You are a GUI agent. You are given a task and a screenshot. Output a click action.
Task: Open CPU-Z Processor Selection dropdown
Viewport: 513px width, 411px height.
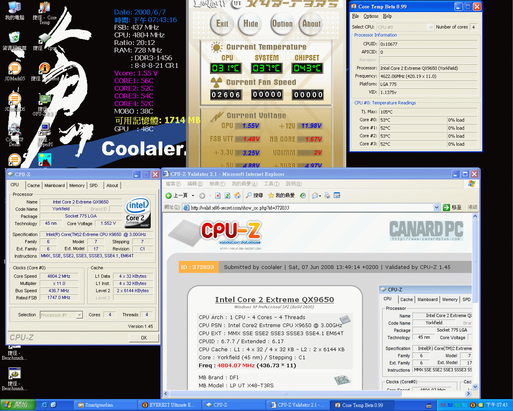coord(79,315)
